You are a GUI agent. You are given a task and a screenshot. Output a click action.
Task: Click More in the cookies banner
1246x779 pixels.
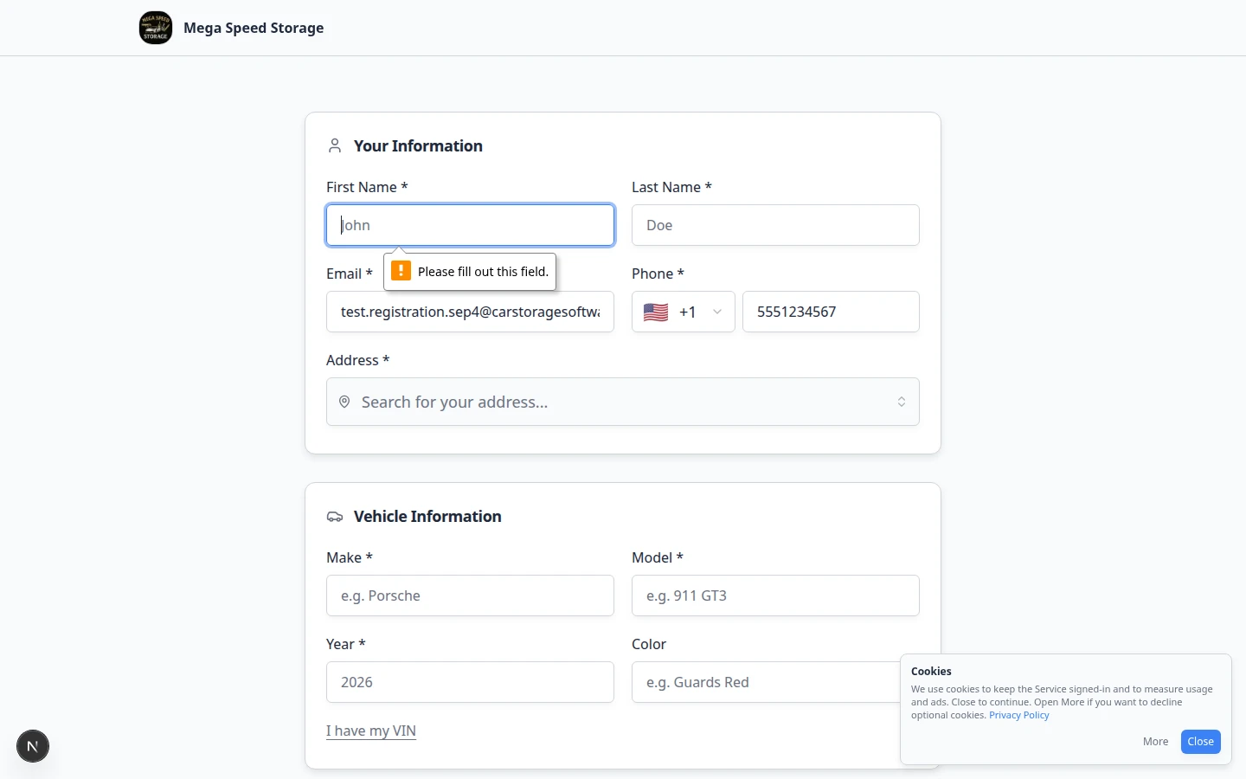[1155, 742]
